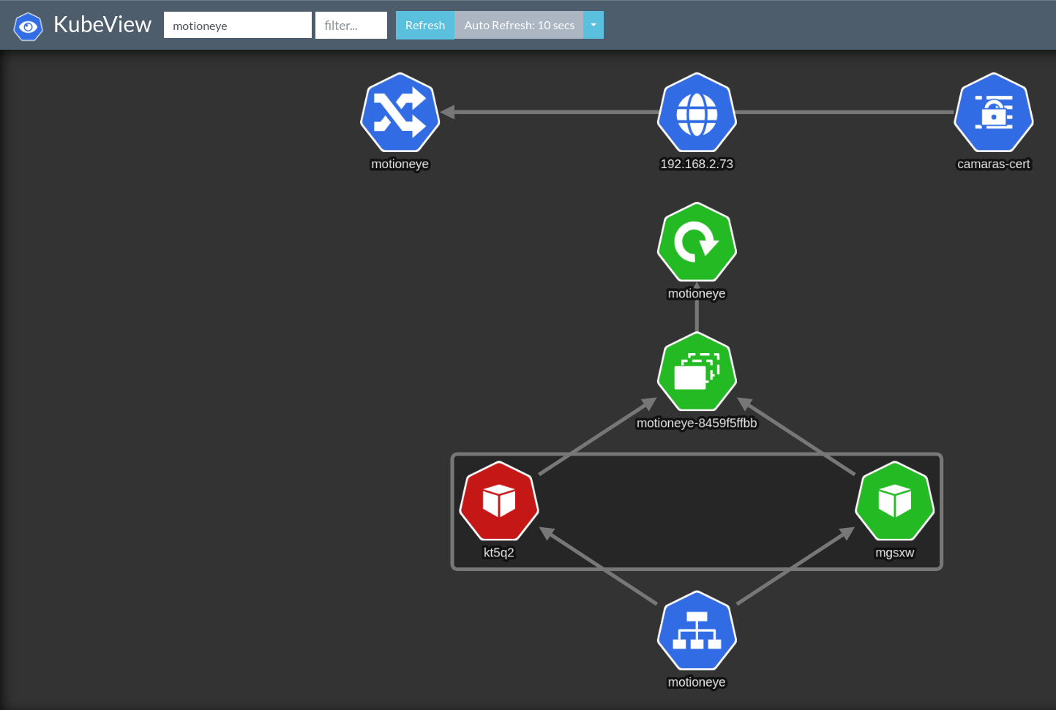Select the motioneye-8459f5ffbb replicaset icon
This screenshot has width=1056, height=710.
pos(697,371)
